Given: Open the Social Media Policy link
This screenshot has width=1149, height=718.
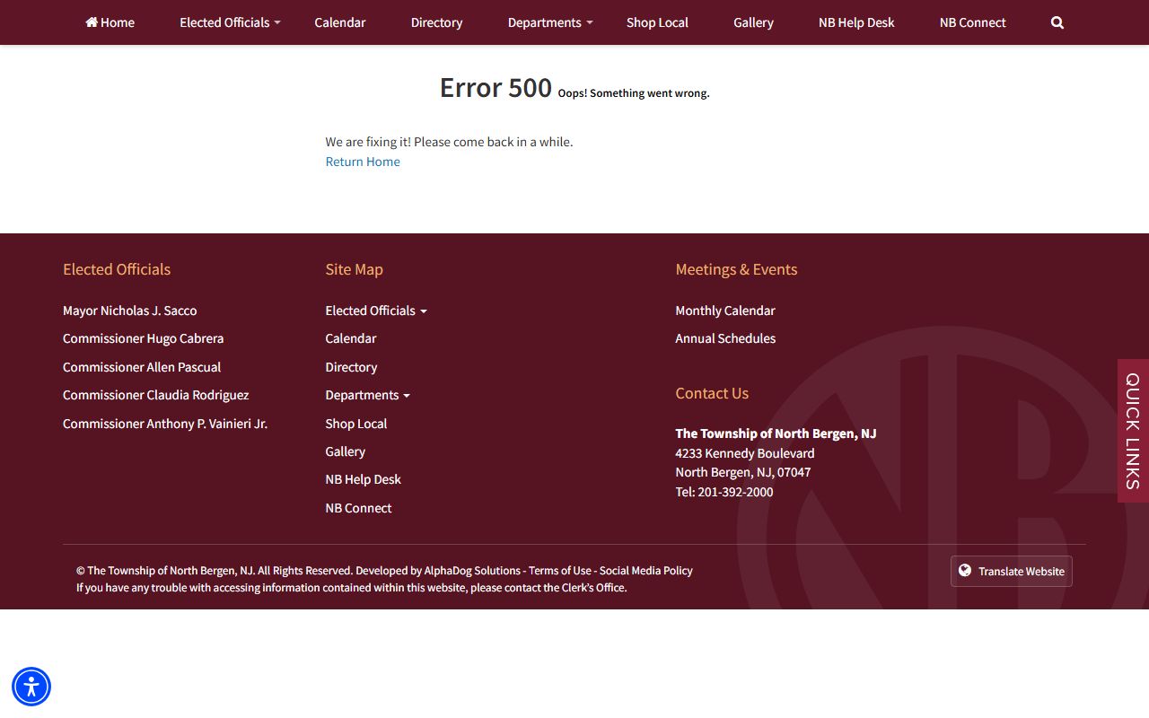Looking at the screenshot, I should coord(645,571).
